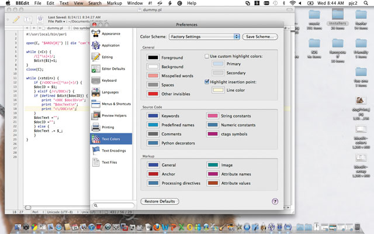This screenshot has width=374, height=234.
Task: Select the Application pane icon
Action: click(x=96, y=45)
